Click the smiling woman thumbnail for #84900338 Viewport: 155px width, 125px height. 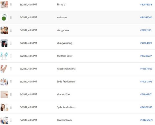tap(4, 107)
